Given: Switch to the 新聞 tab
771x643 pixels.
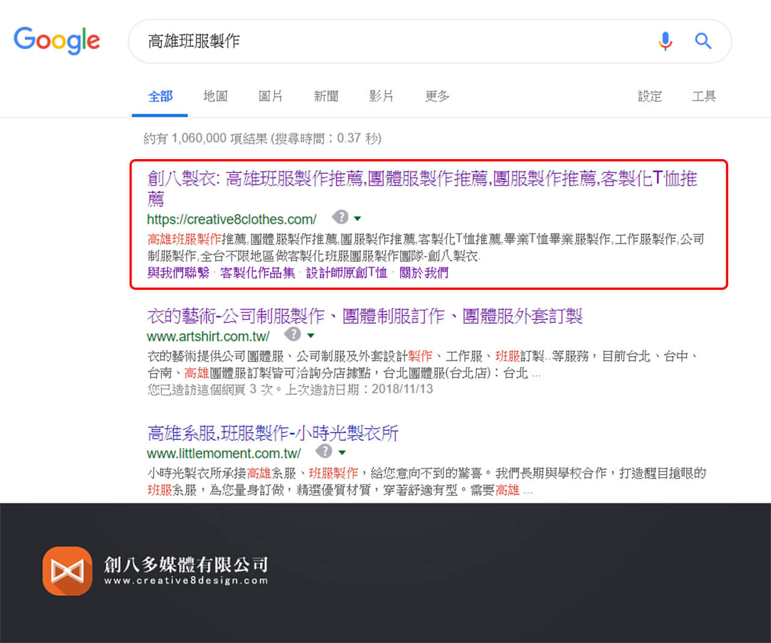Looking at the screenshot, I should click(x=326, y=96).
